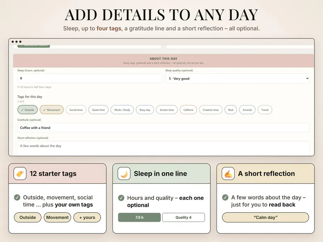
Task: Click the Quality 4 box
Action: point(184,217)
